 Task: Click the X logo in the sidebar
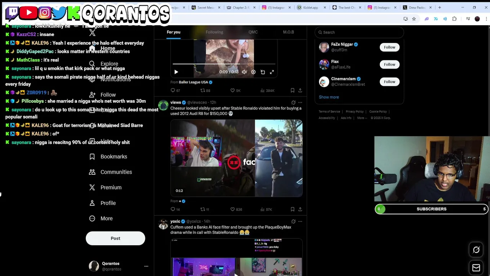92,33
